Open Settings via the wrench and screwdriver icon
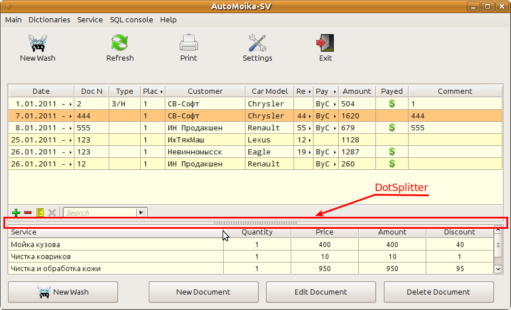The height and width of the screenshot is (310, 511). pyautogui.click(x=257, y=43)
